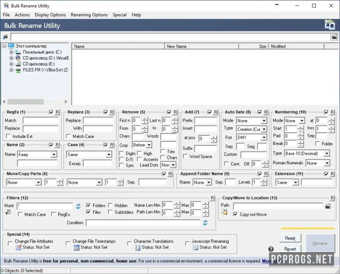Expand the Локальный диск (C:) tree node
Screen dimensions: 340x274
click(11, 52)
